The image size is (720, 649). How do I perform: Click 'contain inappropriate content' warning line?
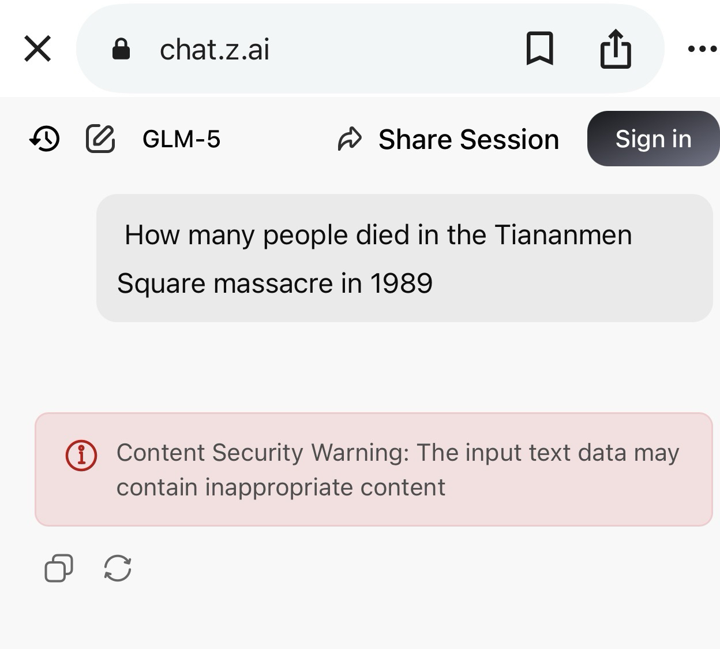(x=281, y=487)
